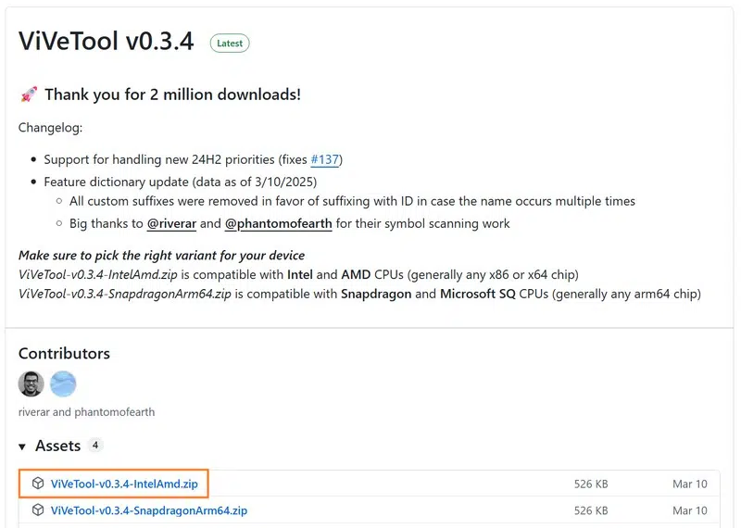Click package icon beside SnapdragonArm64.zip asset
This screenshot has width=741, height=528.
38,510
